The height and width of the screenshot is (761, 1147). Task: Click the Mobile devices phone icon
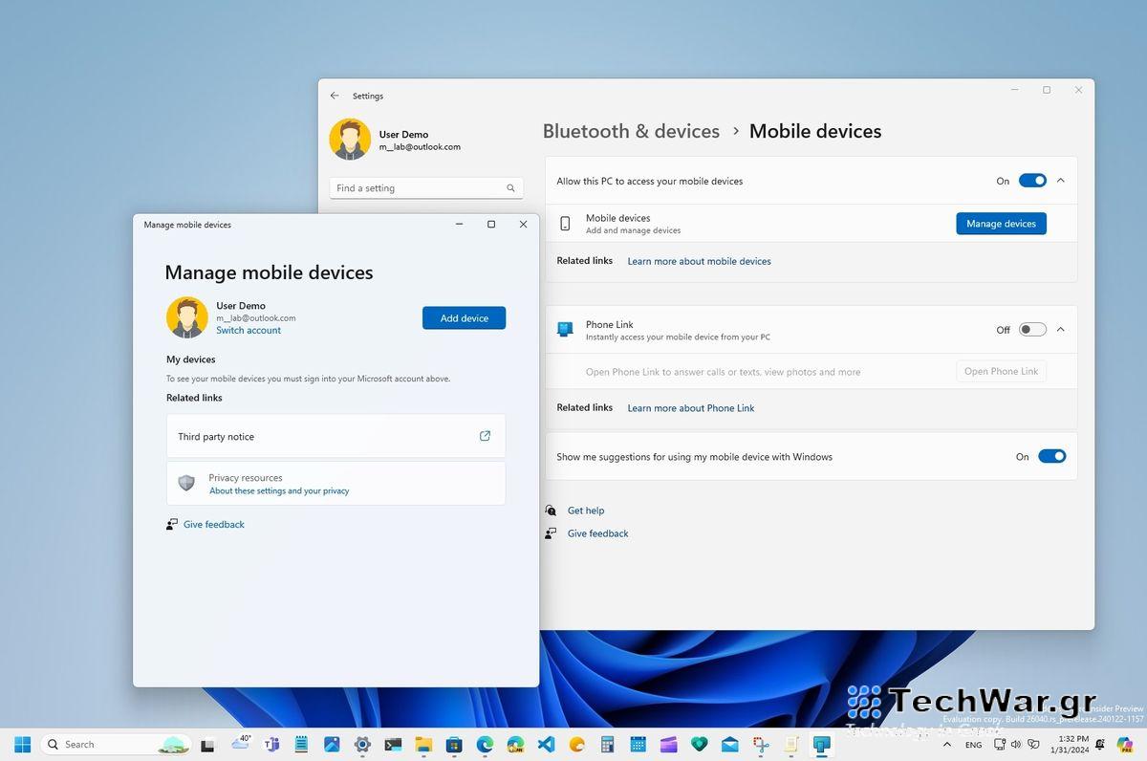pyautogui.click(x=565, y=223)
